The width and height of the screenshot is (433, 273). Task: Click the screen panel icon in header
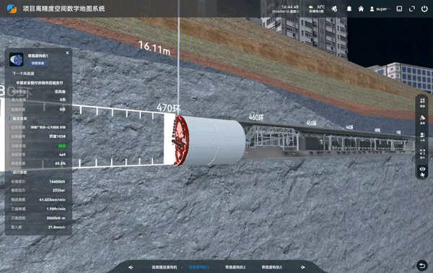(x=399, y=9)
